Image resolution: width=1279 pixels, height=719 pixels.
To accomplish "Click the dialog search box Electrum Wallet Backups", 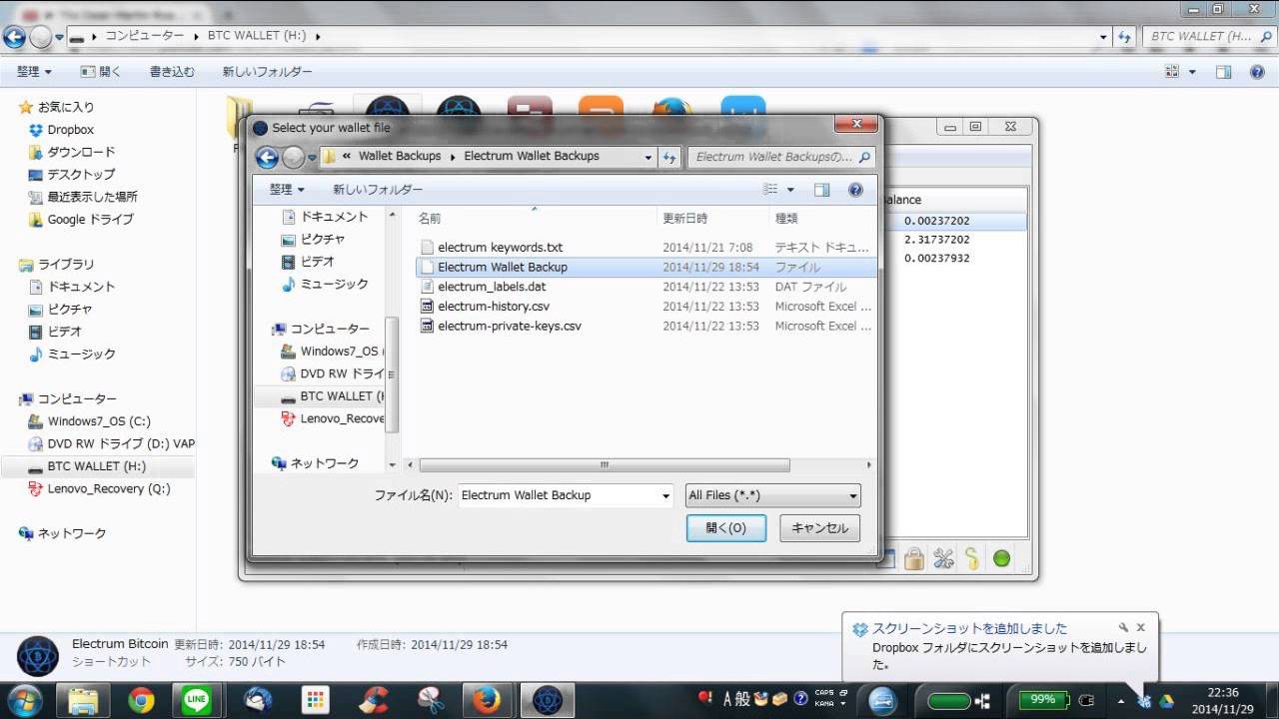I will coord(782,157).
